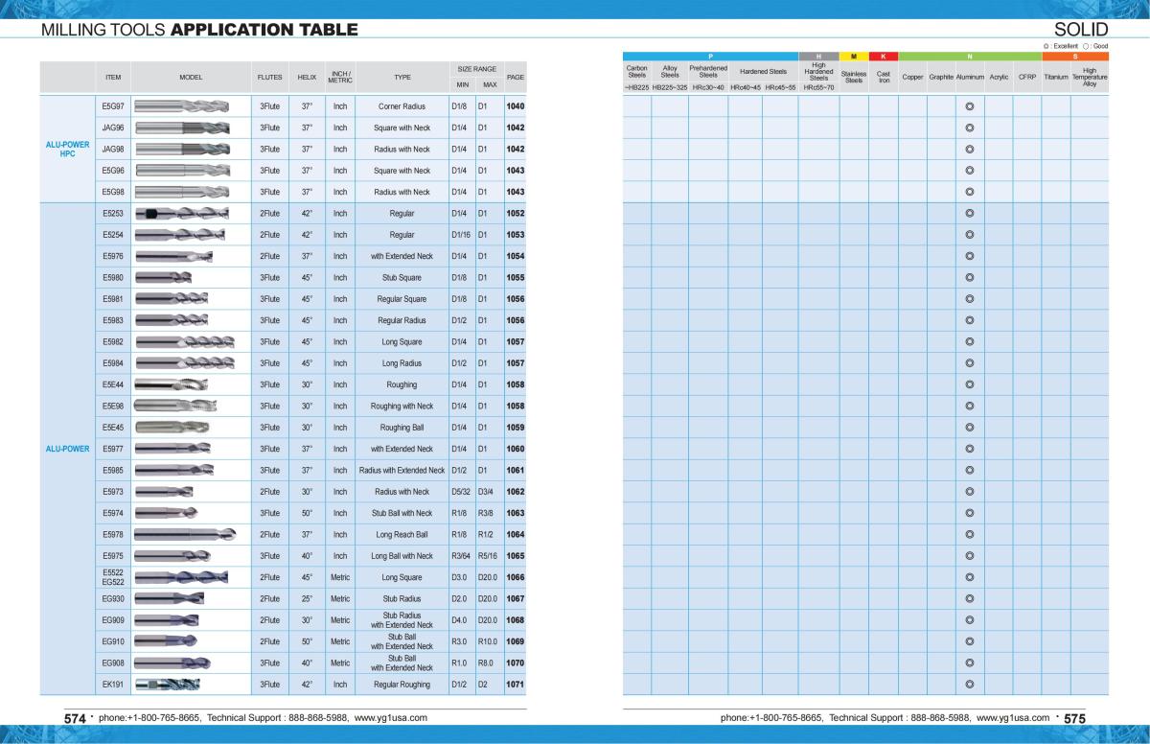Select the E5978 long reach ball image
The width and height of the screenshot is (1150, 744).
point(184,534)
